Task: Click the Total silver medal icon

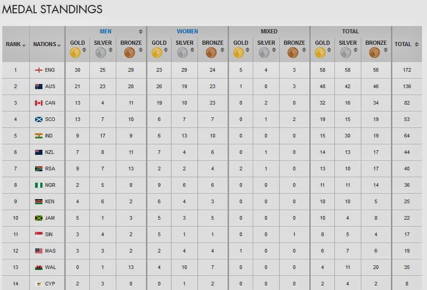Action: pyautogui.click(x=346, y=53)
